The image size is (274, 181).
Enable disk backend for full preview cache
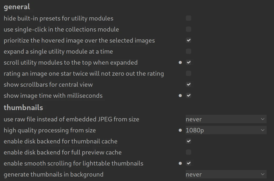point(188,152)
